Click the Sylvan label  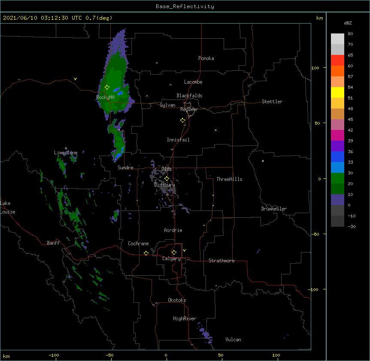tap(167, 105)
